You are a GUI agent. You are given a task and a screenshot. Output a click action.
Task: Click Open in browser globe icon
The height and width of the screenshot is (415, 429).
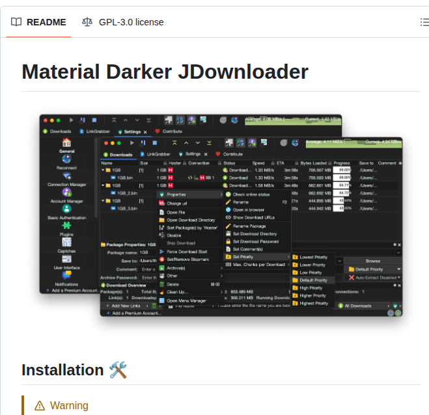228,209
